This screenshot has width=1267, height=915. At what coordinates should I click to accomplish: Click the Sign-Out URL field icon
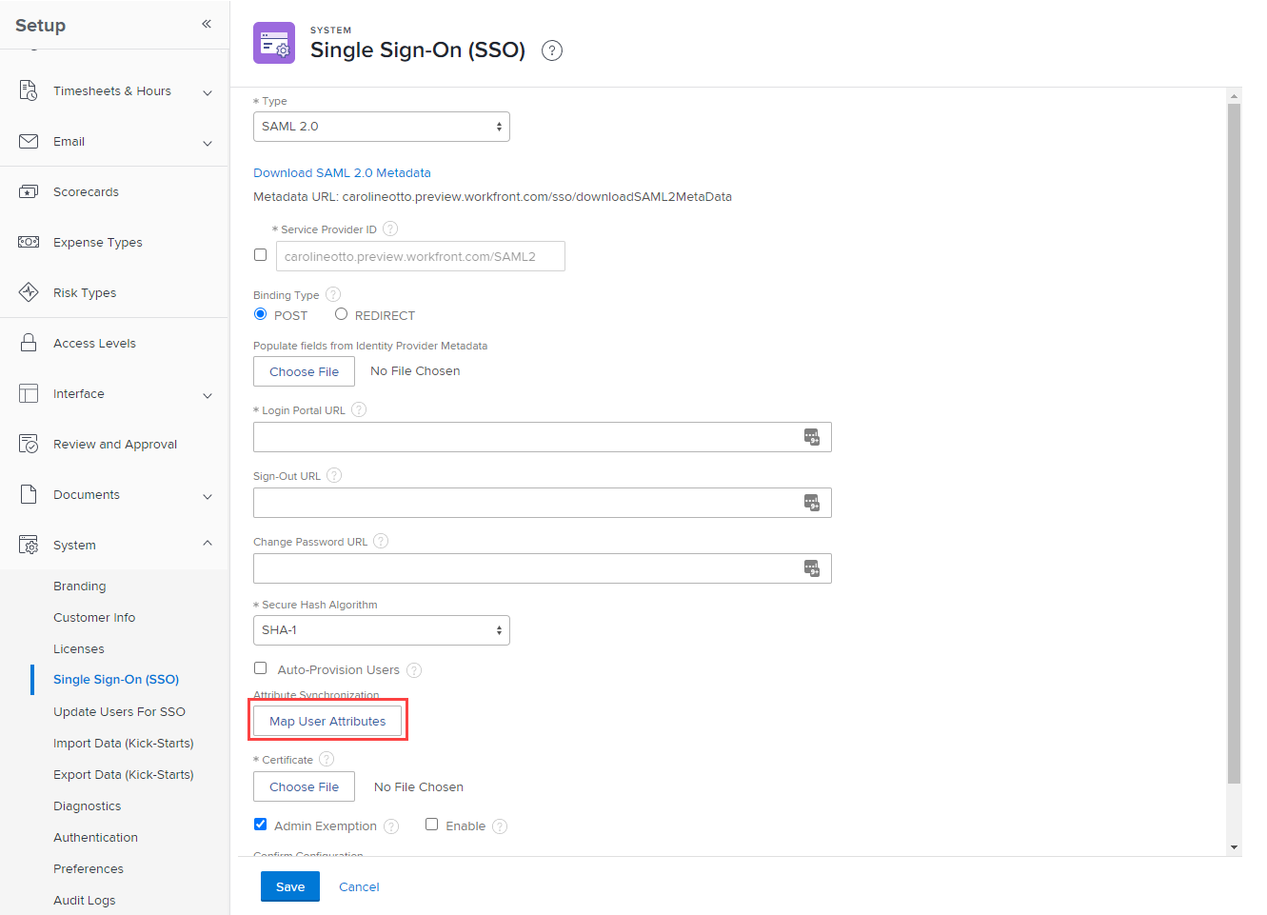(811, 503)
